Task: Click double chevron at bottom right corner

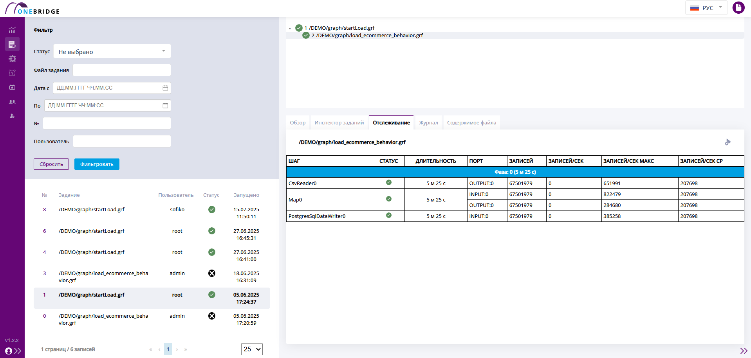Action: [x=744, y=351]
